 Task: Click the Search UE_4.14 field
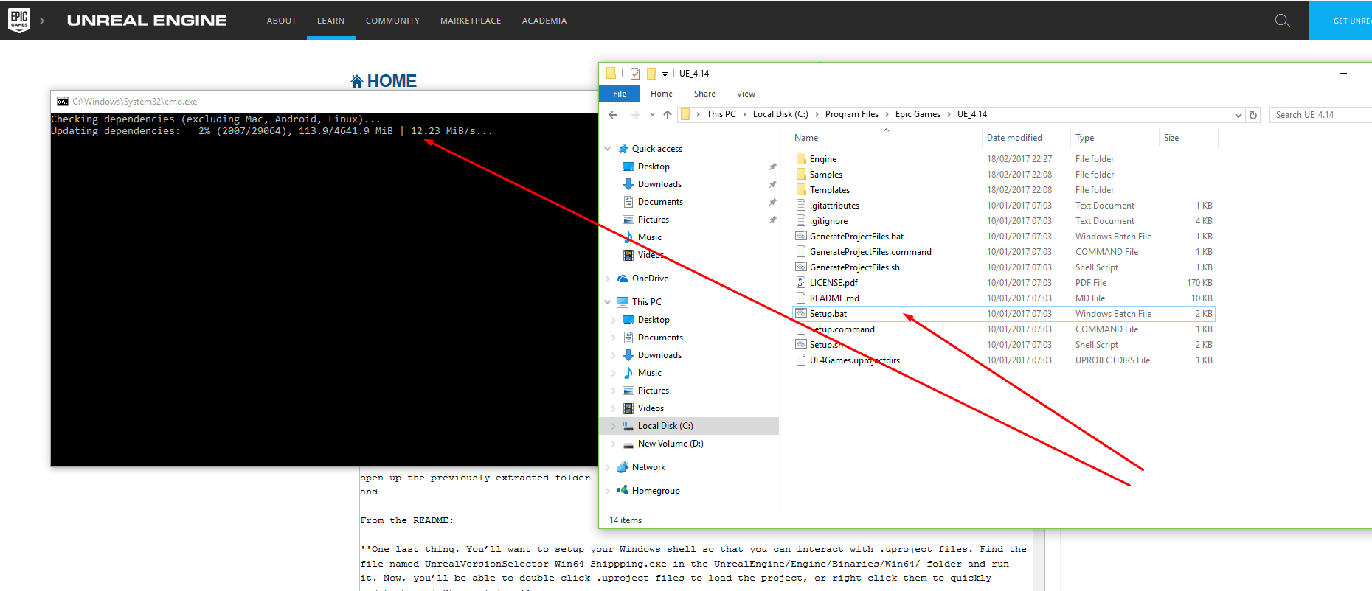click(1320, 115)
